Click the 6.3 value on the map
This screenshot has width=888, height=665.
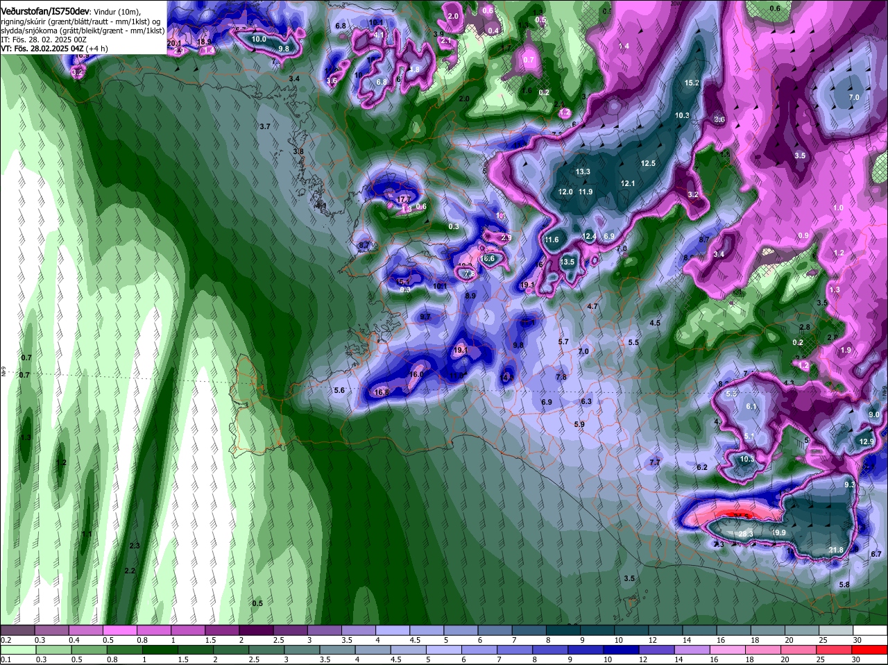tap(586, 401)
